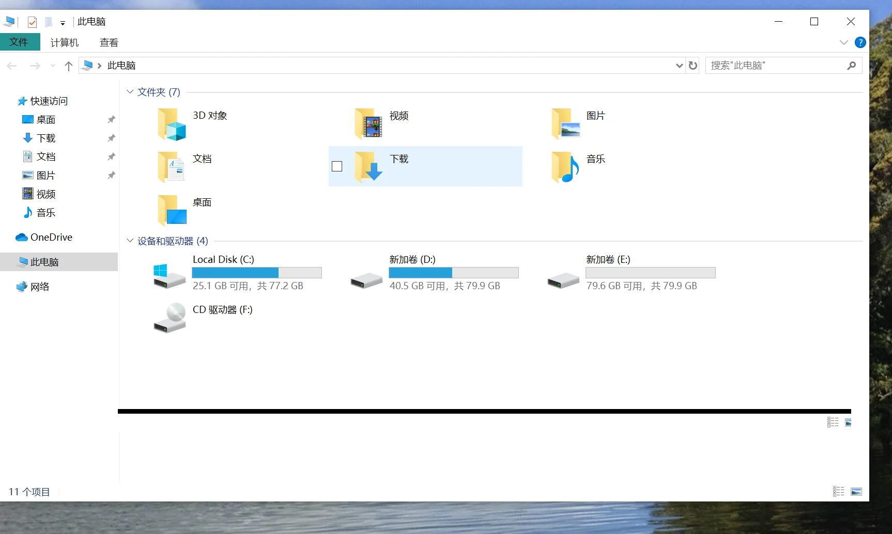Select 网络 (Network) in the sidebar

[40, 287]
